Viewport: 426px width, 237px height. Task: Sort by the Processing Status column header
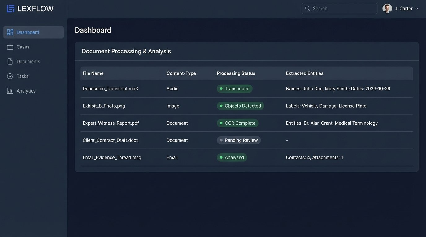tap(236, 73)
